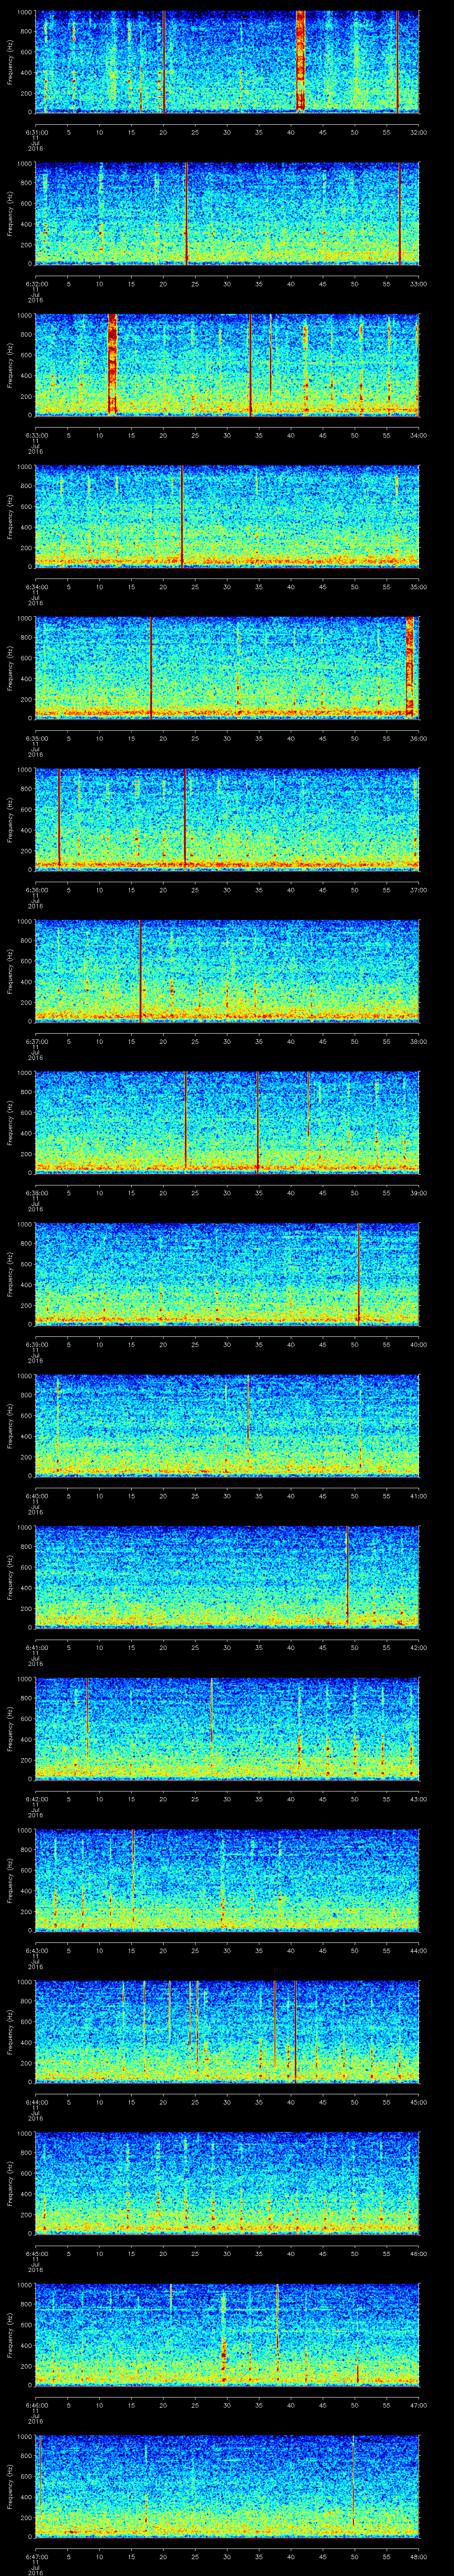Screen dimensions: 454x2576
Task: Click the 6:31:00 start time label
Action: click(x=36, y=132)
